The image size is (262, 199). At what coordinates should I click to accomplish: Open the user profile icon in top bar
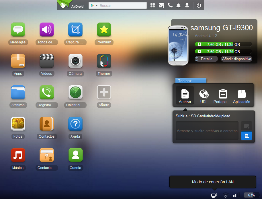coord(187,5)
